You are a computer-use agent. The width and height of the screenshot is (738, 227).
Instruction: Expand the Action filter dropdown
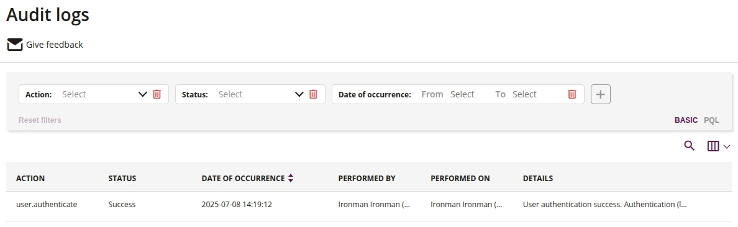coord(143,94)
